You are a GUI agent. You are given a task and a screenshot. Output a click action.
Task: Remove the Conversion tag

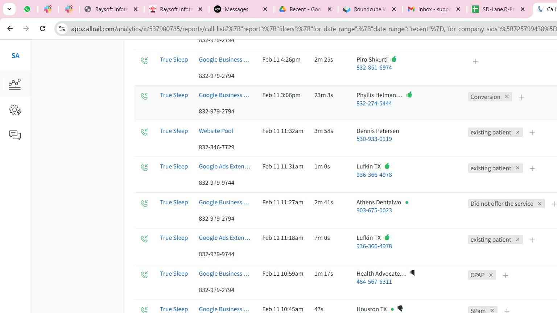(507, 96)
